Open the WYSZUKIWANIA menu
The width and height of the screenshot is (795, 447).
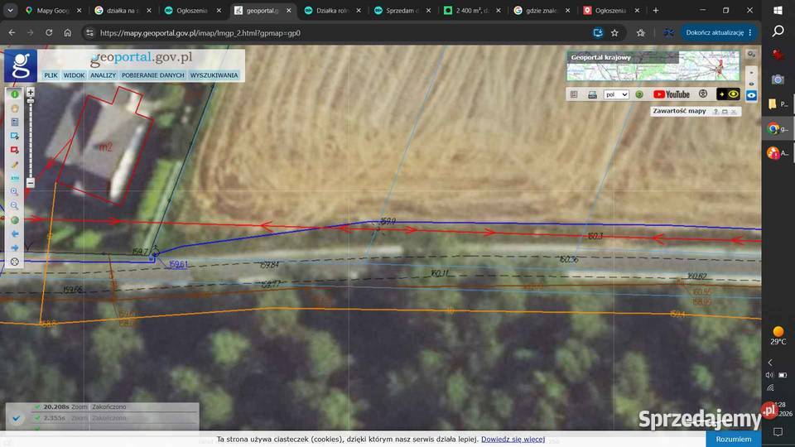click(214, 75)
